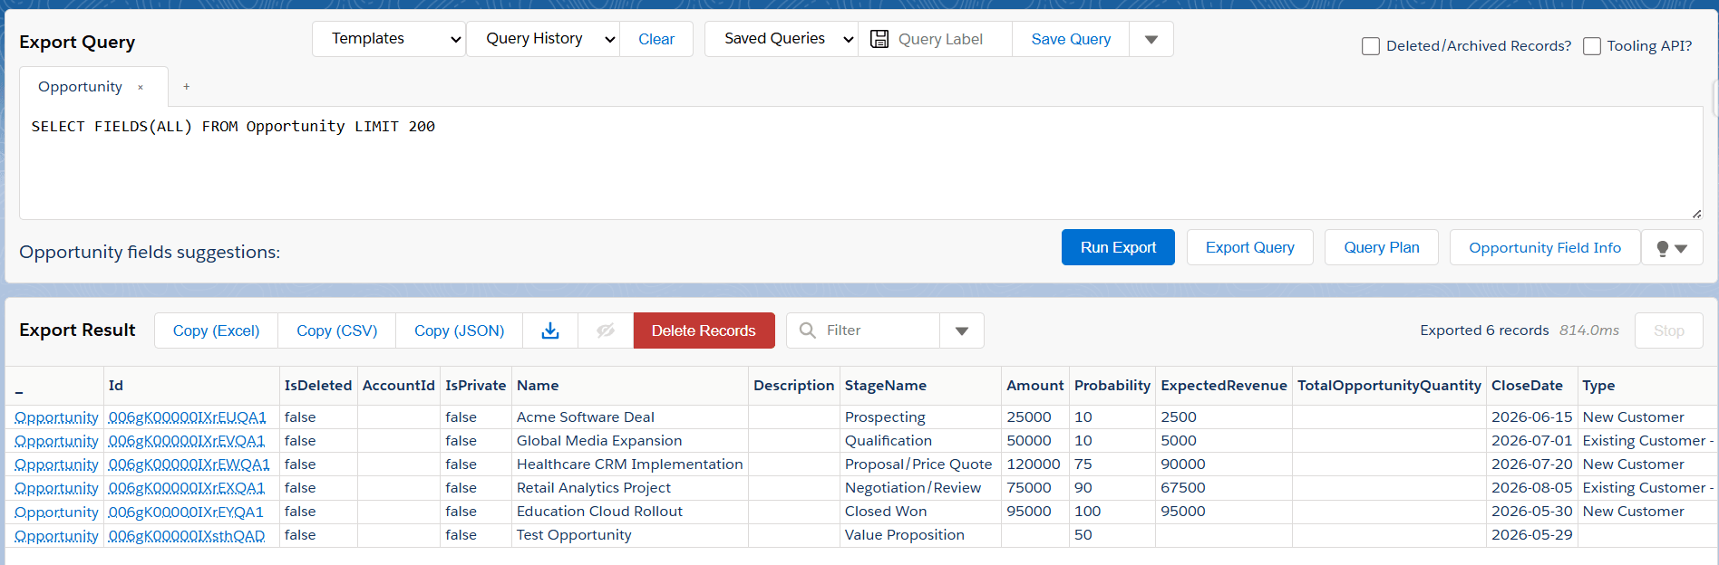Open record link 006gK00000IXrEXQA1
Image resolution: width=1719 pixels, height=565 pixels.
click(186, 488)
